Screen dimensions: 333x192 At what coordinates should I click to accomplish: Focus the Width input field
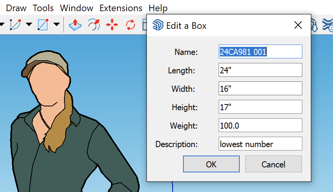coord(260,89)
